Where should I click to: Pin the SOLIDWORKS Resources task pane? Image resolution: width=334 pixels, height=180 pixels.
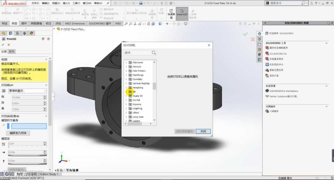click(x=332, y=23)
